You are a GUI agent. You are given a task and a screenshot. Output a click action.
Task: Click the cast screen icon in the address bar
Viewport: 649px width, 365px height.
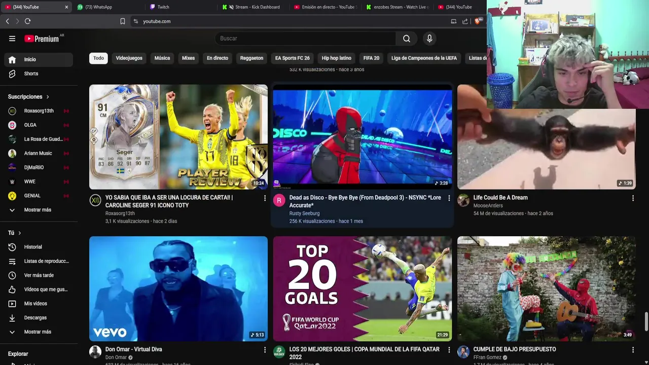point(453,21)
